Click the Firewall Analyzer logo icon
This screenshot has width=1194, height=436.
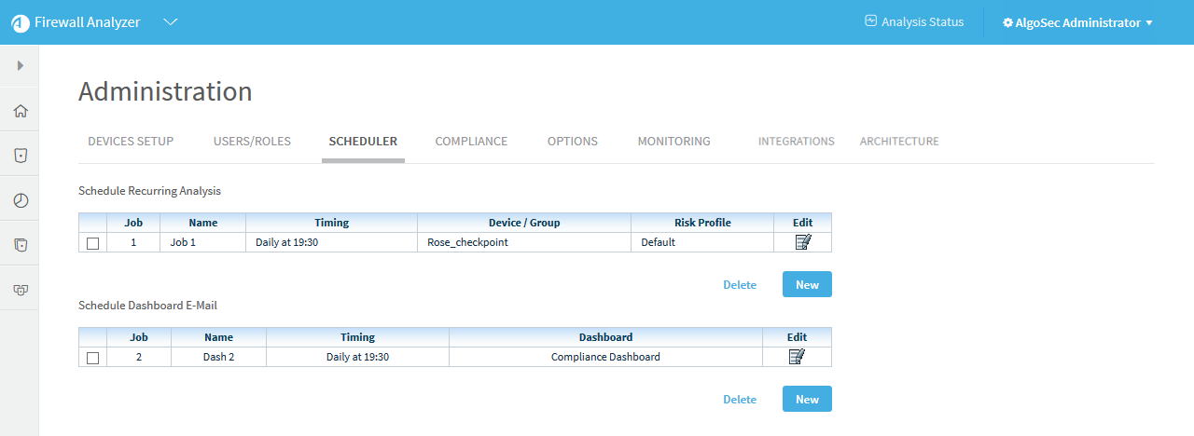click(20, 22)
